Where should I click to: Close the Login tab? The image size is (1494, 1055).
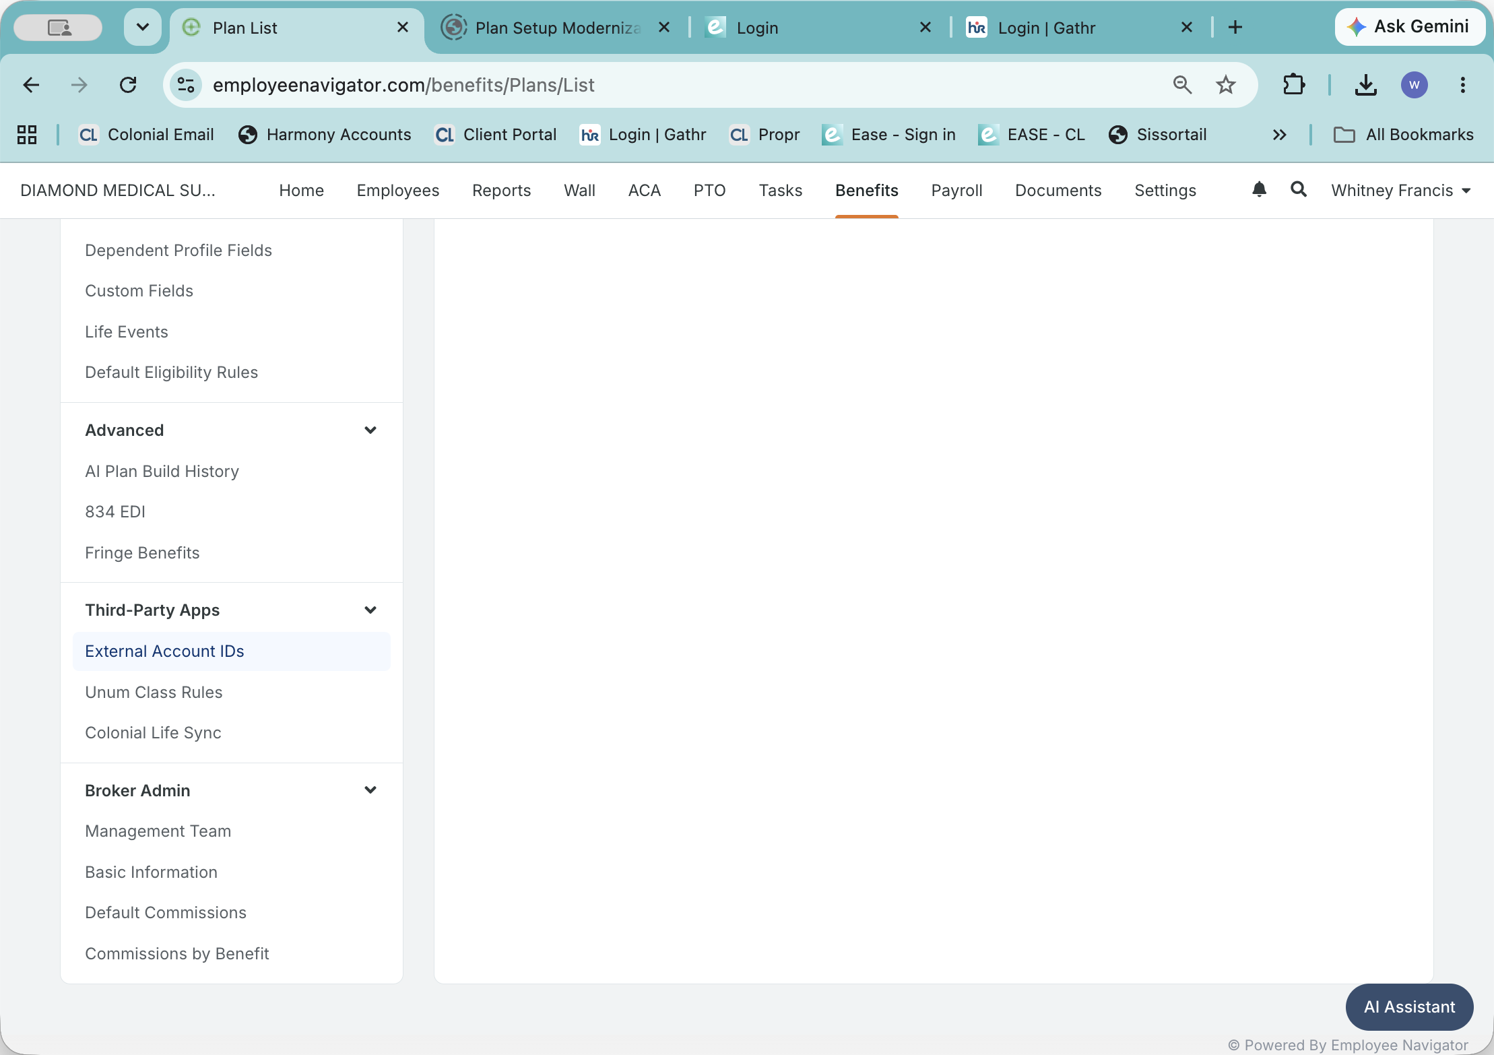click(x=925, y=27)
